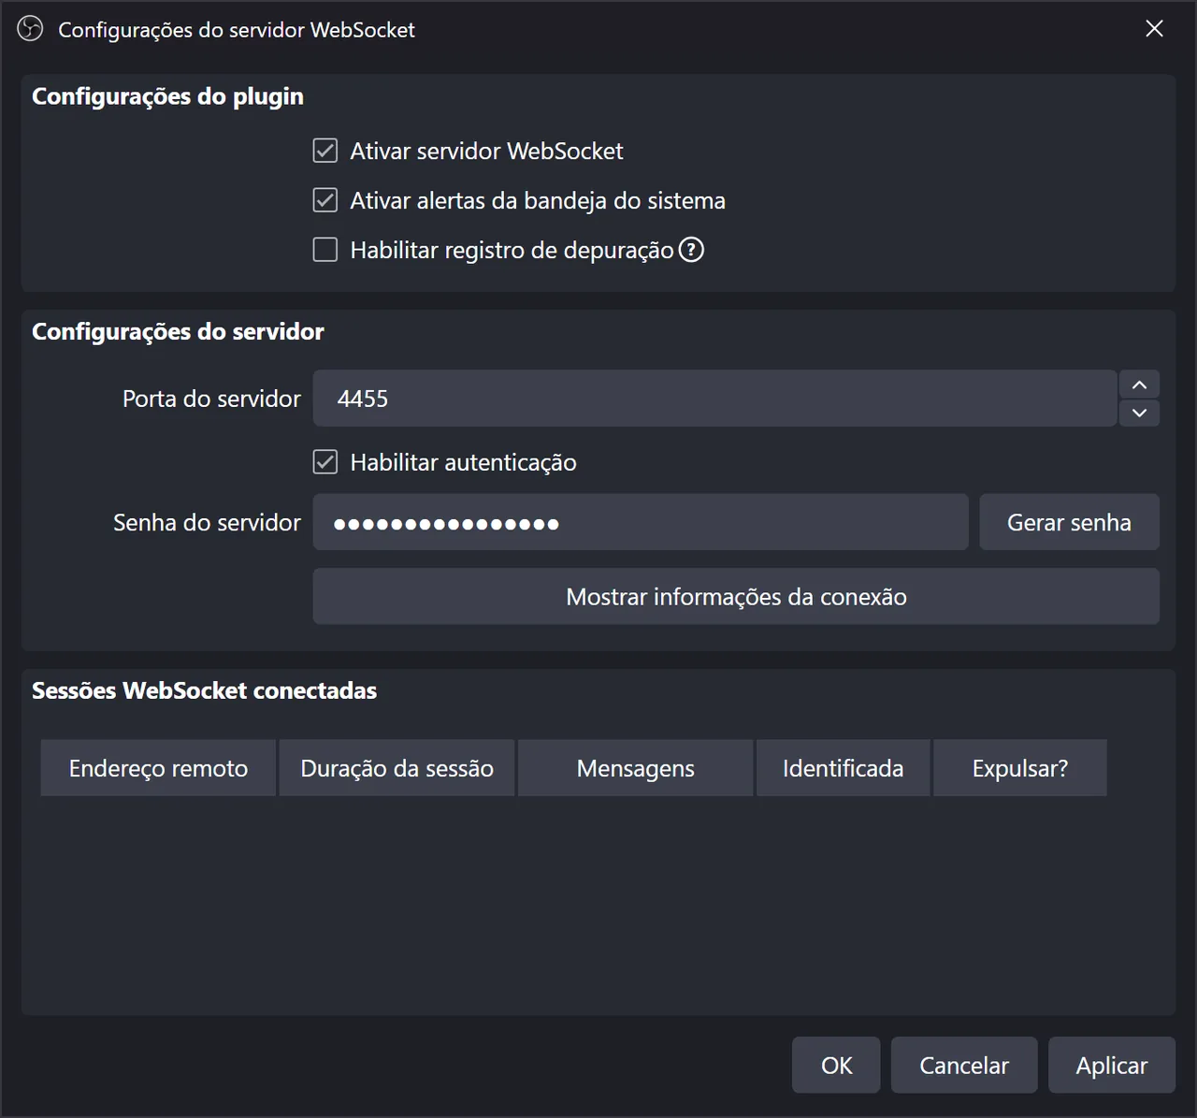
Task: Select the Endereço remoto column header
Action: coord(158,768)
